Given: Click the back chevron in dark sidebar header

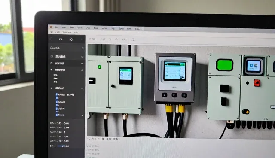Looking at the screenshot, I should pos(51,39).
